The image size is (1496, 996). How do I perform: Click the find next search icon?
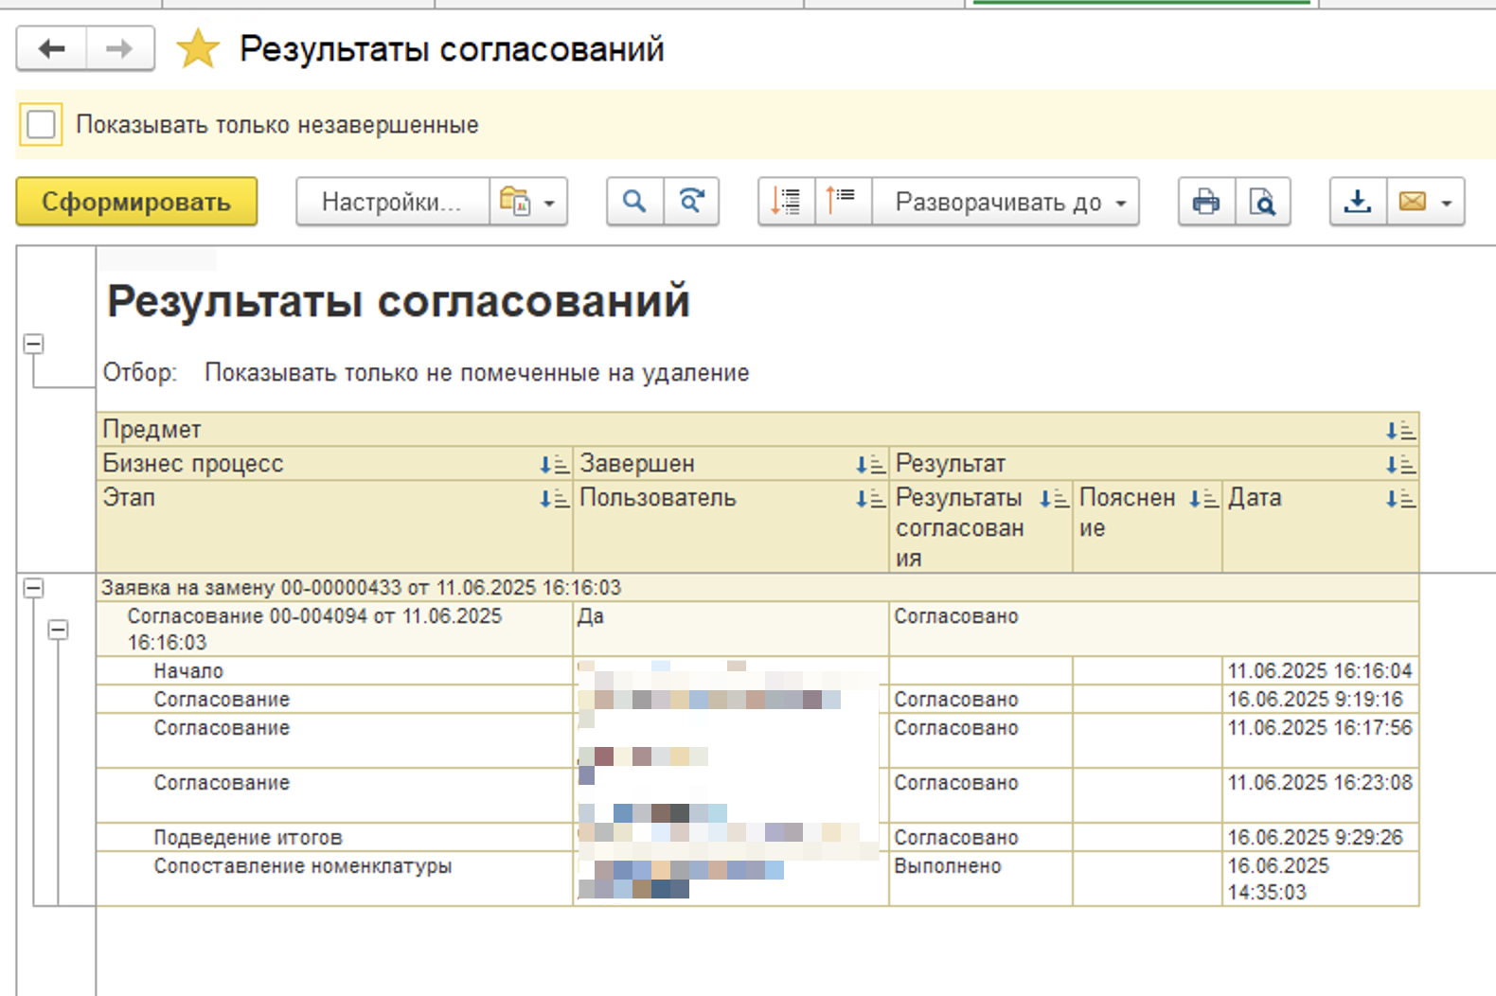click(x=691, y=202)
